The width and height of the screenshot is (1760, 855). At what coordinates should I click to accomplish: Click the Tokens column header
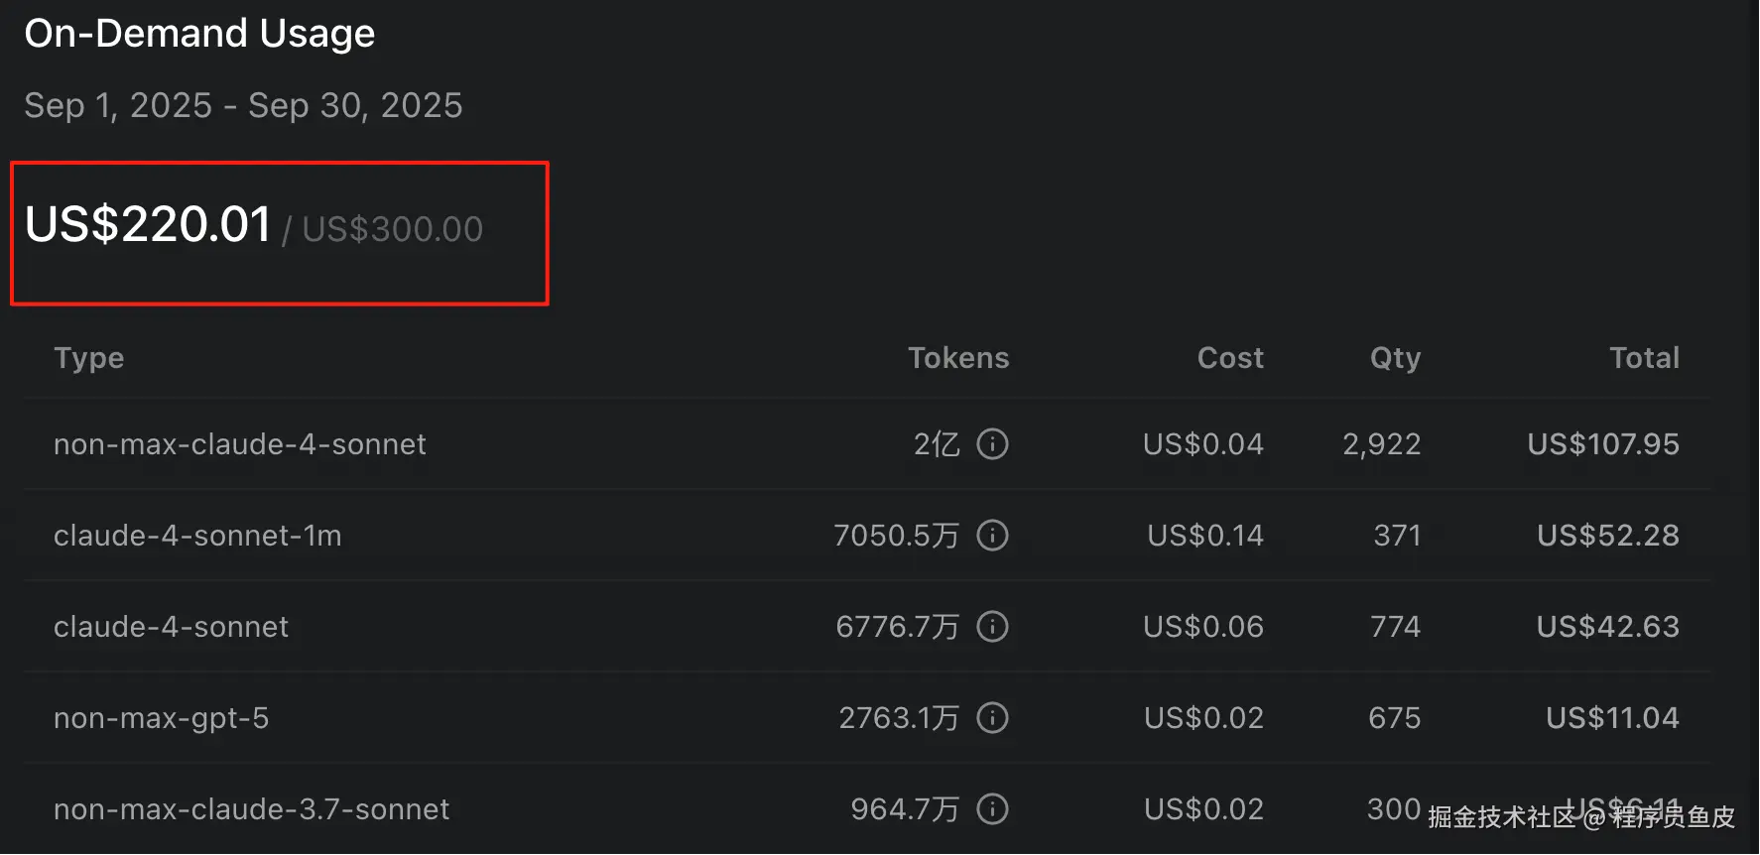[958, 358]
